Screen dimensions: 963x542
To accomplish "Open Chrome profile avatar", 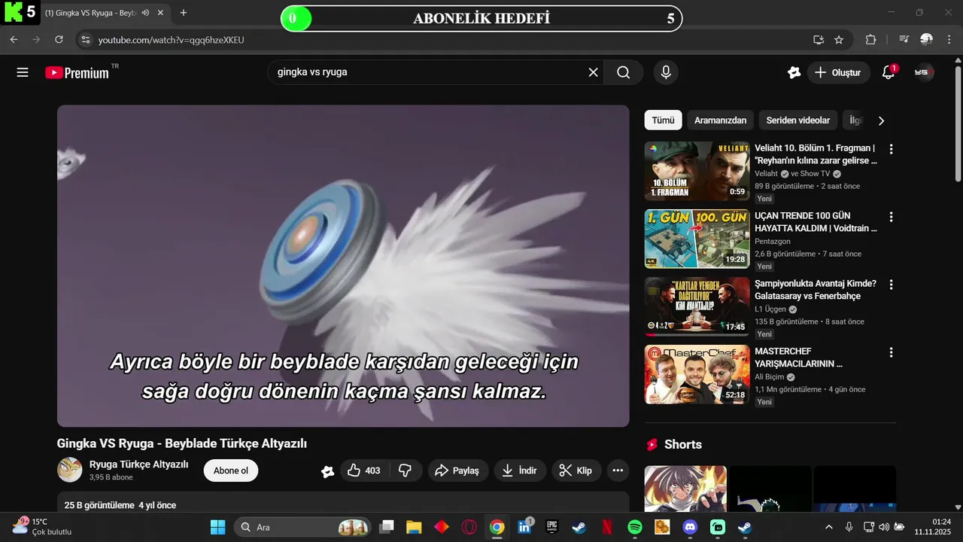I will 926,39.
